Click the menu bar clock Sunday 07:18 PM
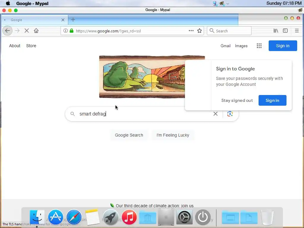304x228 pixels. coord(284,3)
